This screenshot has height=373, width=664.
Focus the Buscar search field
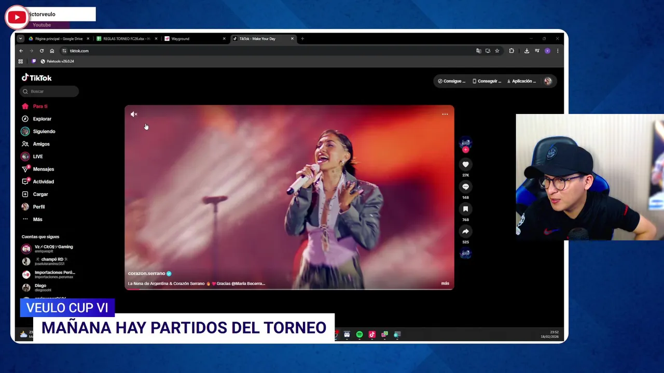tap(49, 91)
